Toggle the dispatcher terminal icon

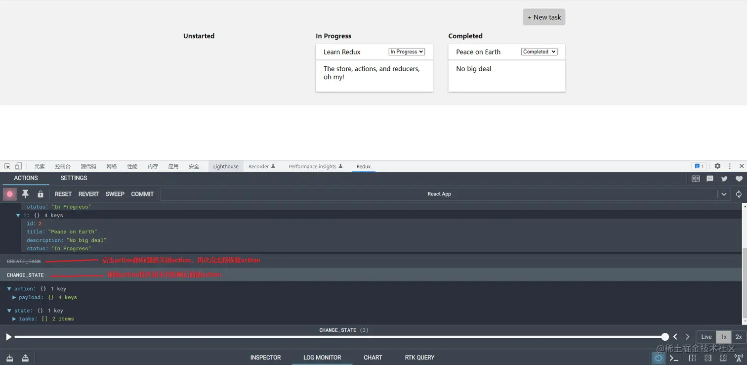point(674,358)
